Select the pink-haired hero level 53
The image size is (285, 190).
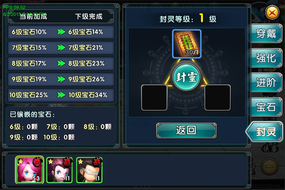[x=29, y=170]
